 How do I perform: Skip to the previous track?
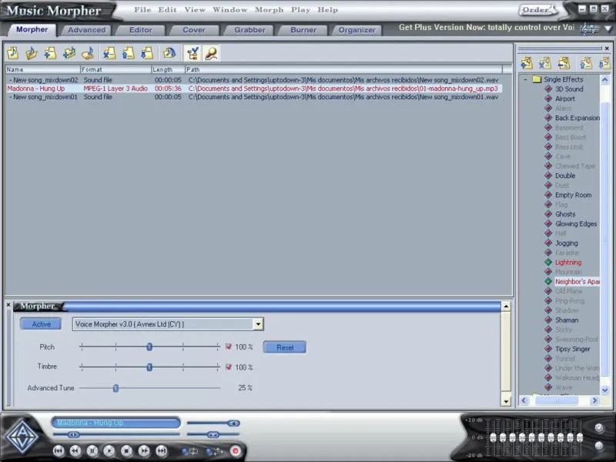(x=59, y=450)
